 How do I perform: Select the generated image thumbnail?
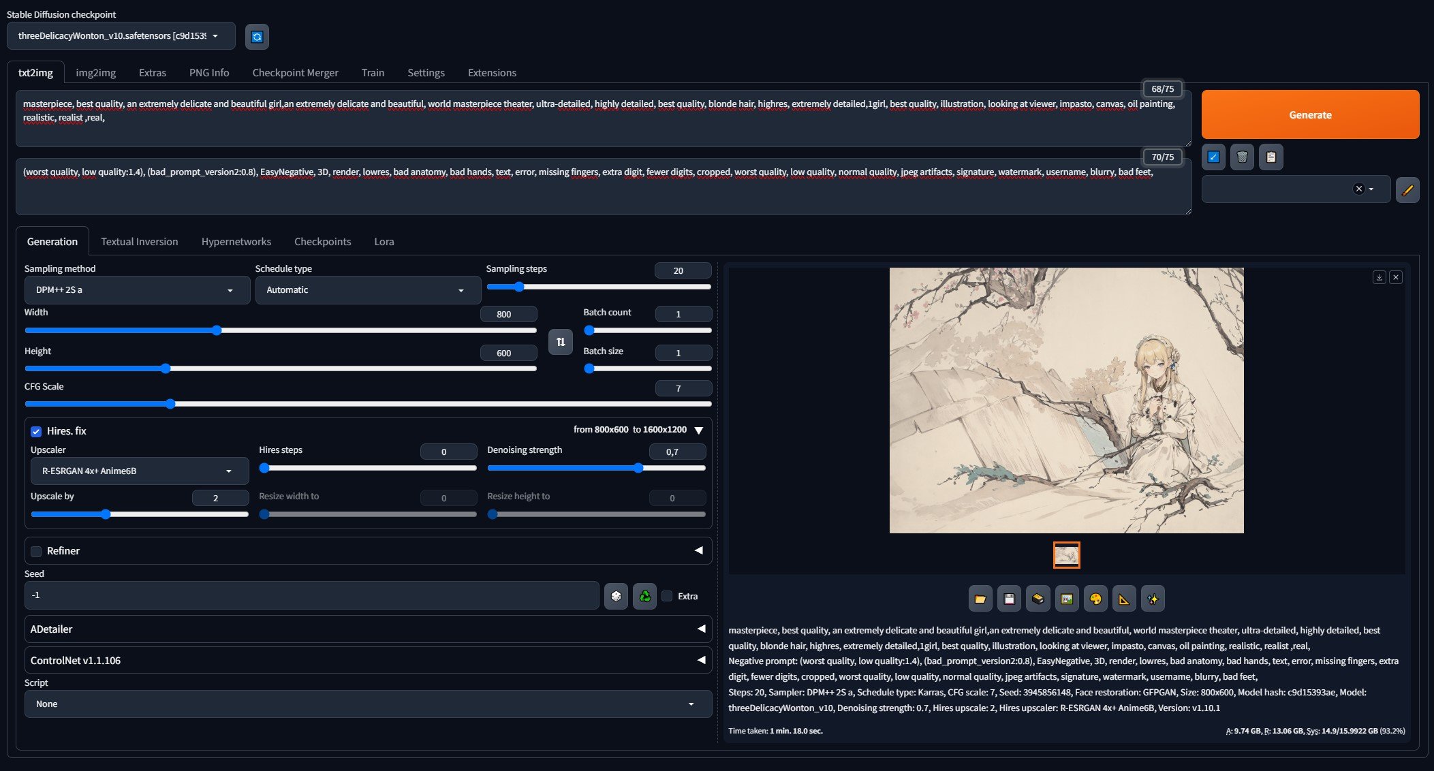pyautogui.click(x=1066, y=555)
